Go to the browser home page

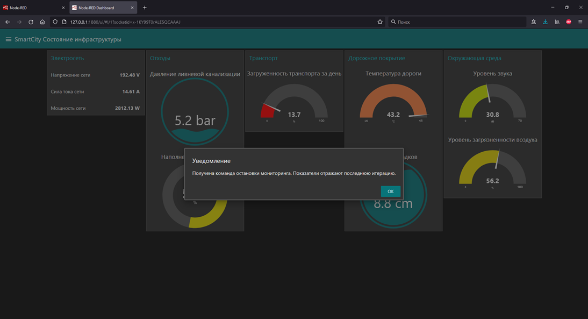click(x=42, y=22)
